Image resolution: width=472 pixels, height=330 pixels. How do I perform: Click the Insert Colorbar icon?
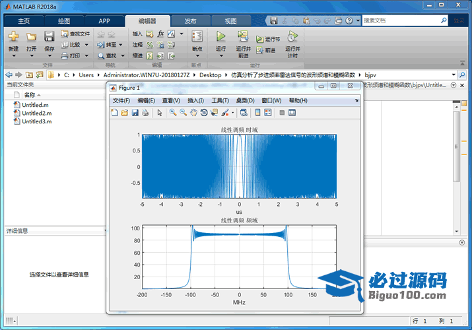point(257,113)
